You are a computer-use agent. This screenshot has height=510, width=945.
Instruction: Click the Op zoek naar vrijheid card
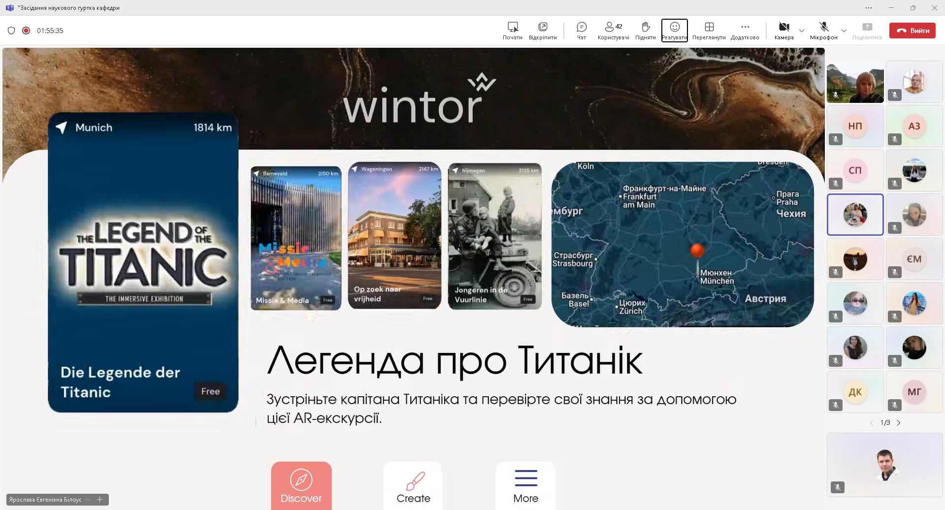coord(394,235)
